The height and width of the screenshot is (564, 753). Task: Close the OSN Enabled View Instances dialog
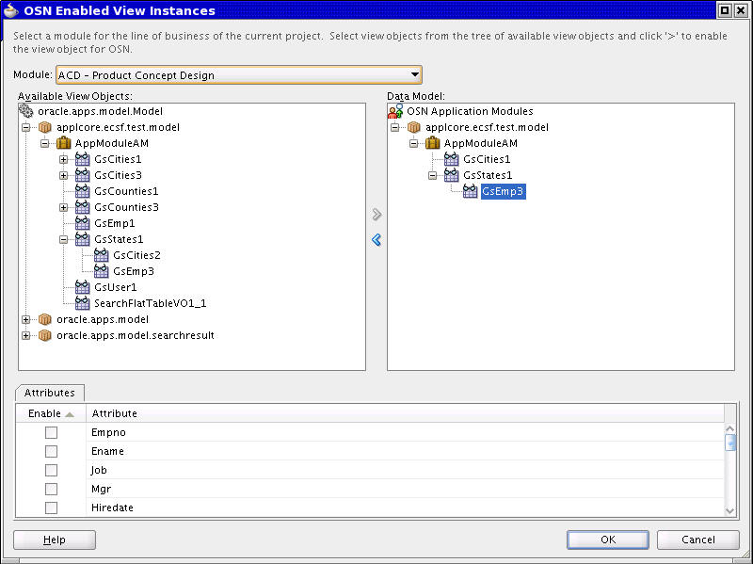tap(741, 10)
